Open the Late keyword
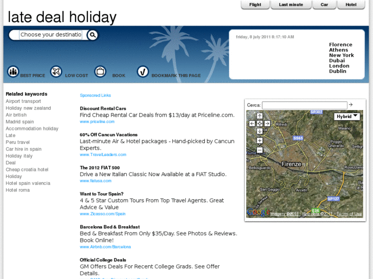Image resolution: width=373 pixels, height=279 pixels. (x=10, y=135)
